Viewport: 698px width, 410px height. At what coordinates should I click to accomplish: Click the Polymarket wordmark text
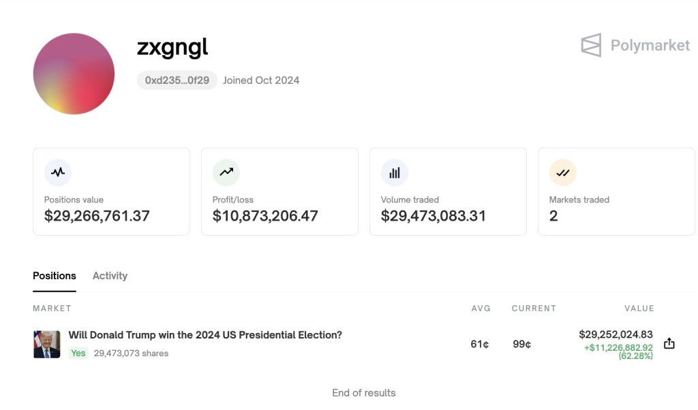[649, 46]
